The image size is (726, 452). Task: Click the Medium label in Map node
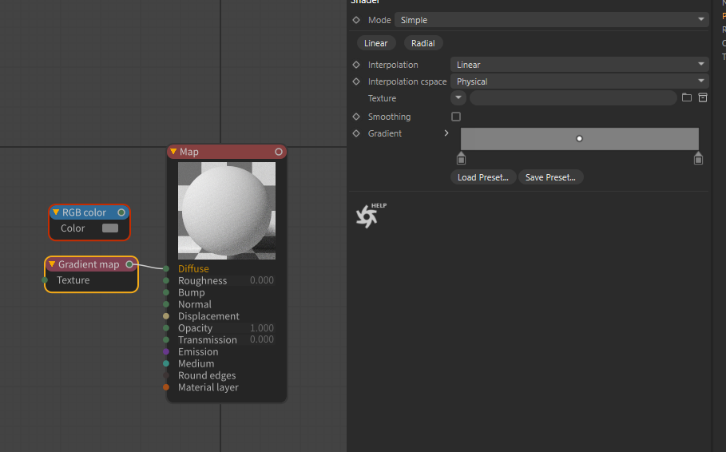point(196,363)
